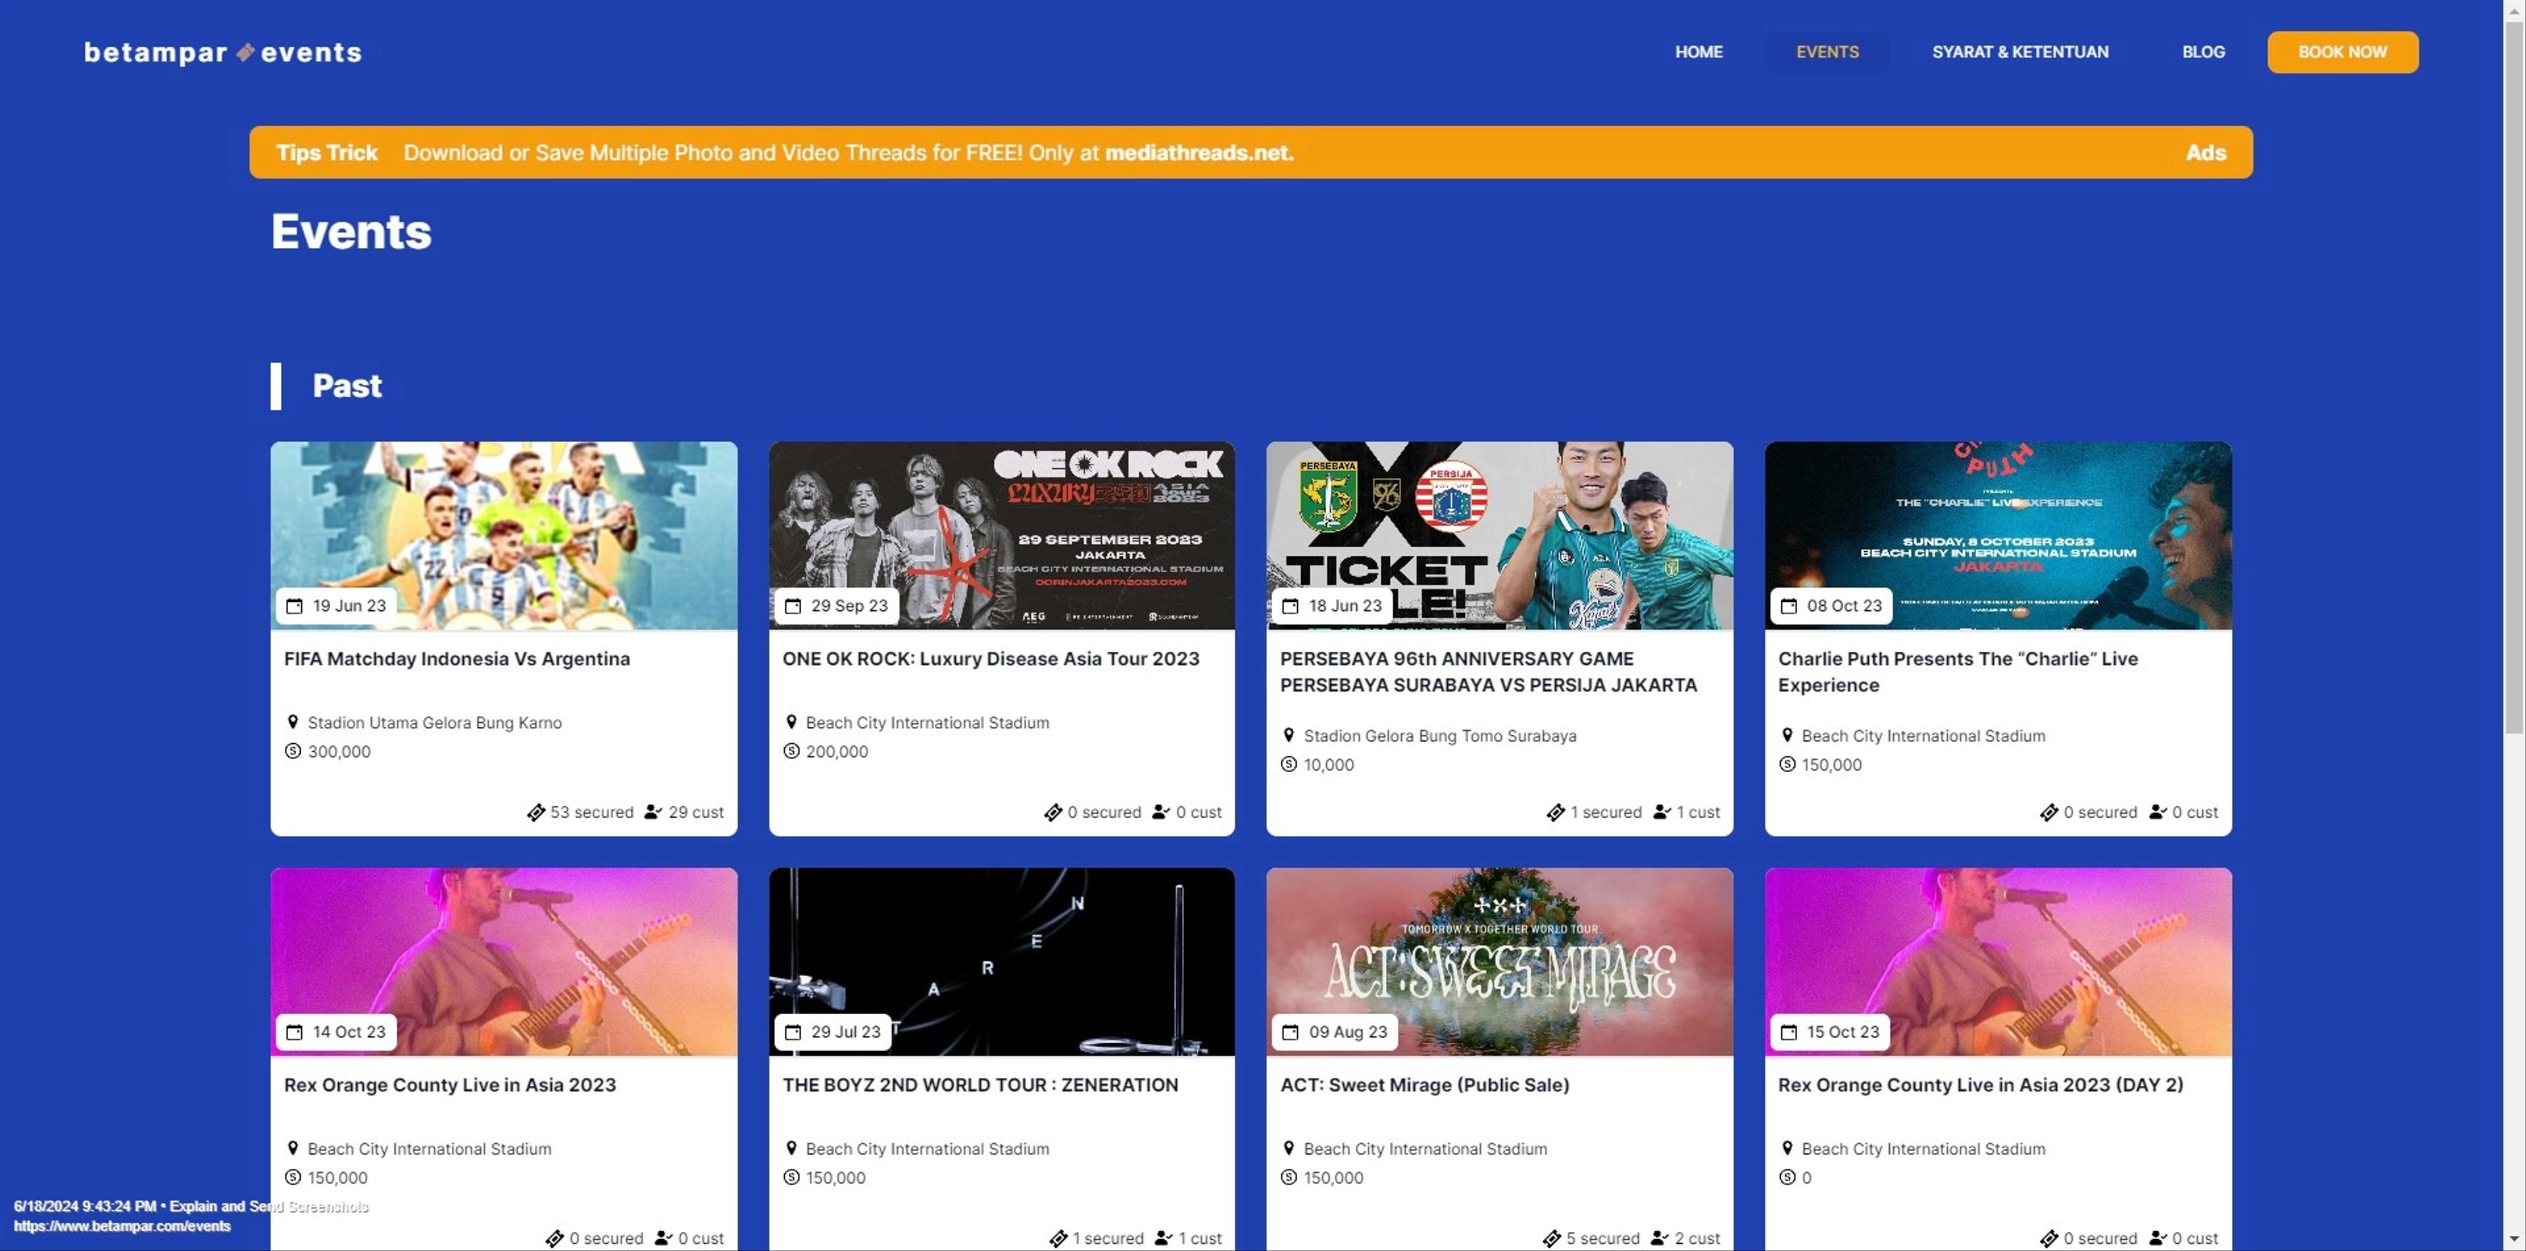
Task: Go to the BLOG page
Action: click(2202, 52)
